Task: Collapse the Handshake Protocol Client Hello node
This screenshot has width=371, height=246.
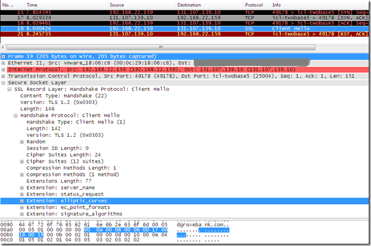Action: click(16, 116)
